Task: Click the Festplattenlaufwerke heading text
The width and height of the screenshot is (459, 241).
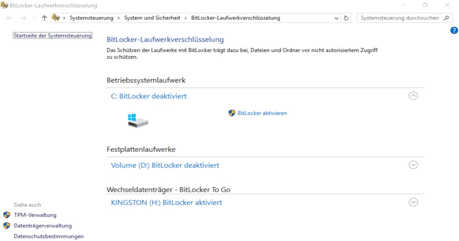Action: (x=141, y=149)
